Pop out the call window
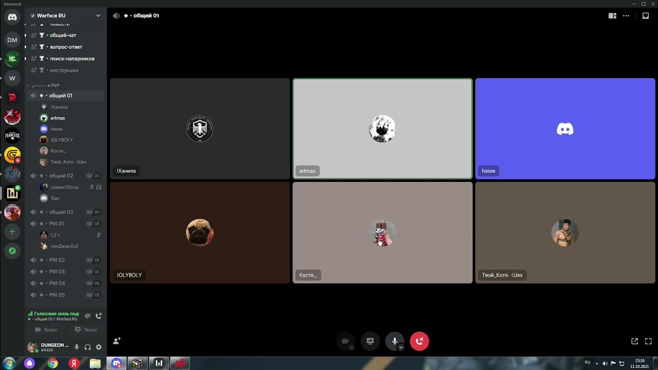This screenshot has height=370, width=658. [x=634, y=341]
